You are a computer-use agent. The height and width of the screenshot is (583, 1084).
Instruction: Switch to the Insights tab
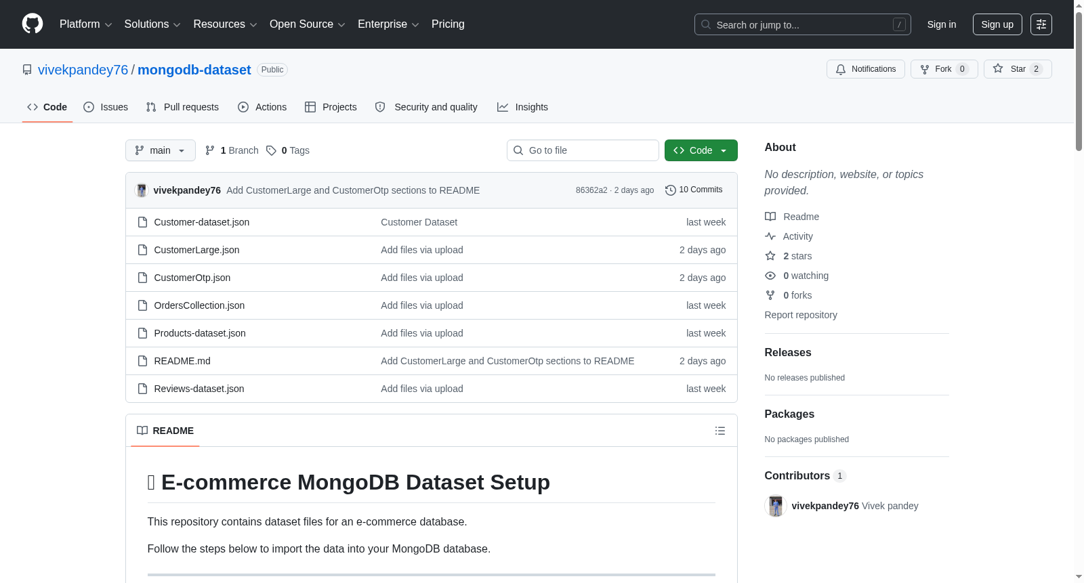pyautogui.click(x=522, y=107)
